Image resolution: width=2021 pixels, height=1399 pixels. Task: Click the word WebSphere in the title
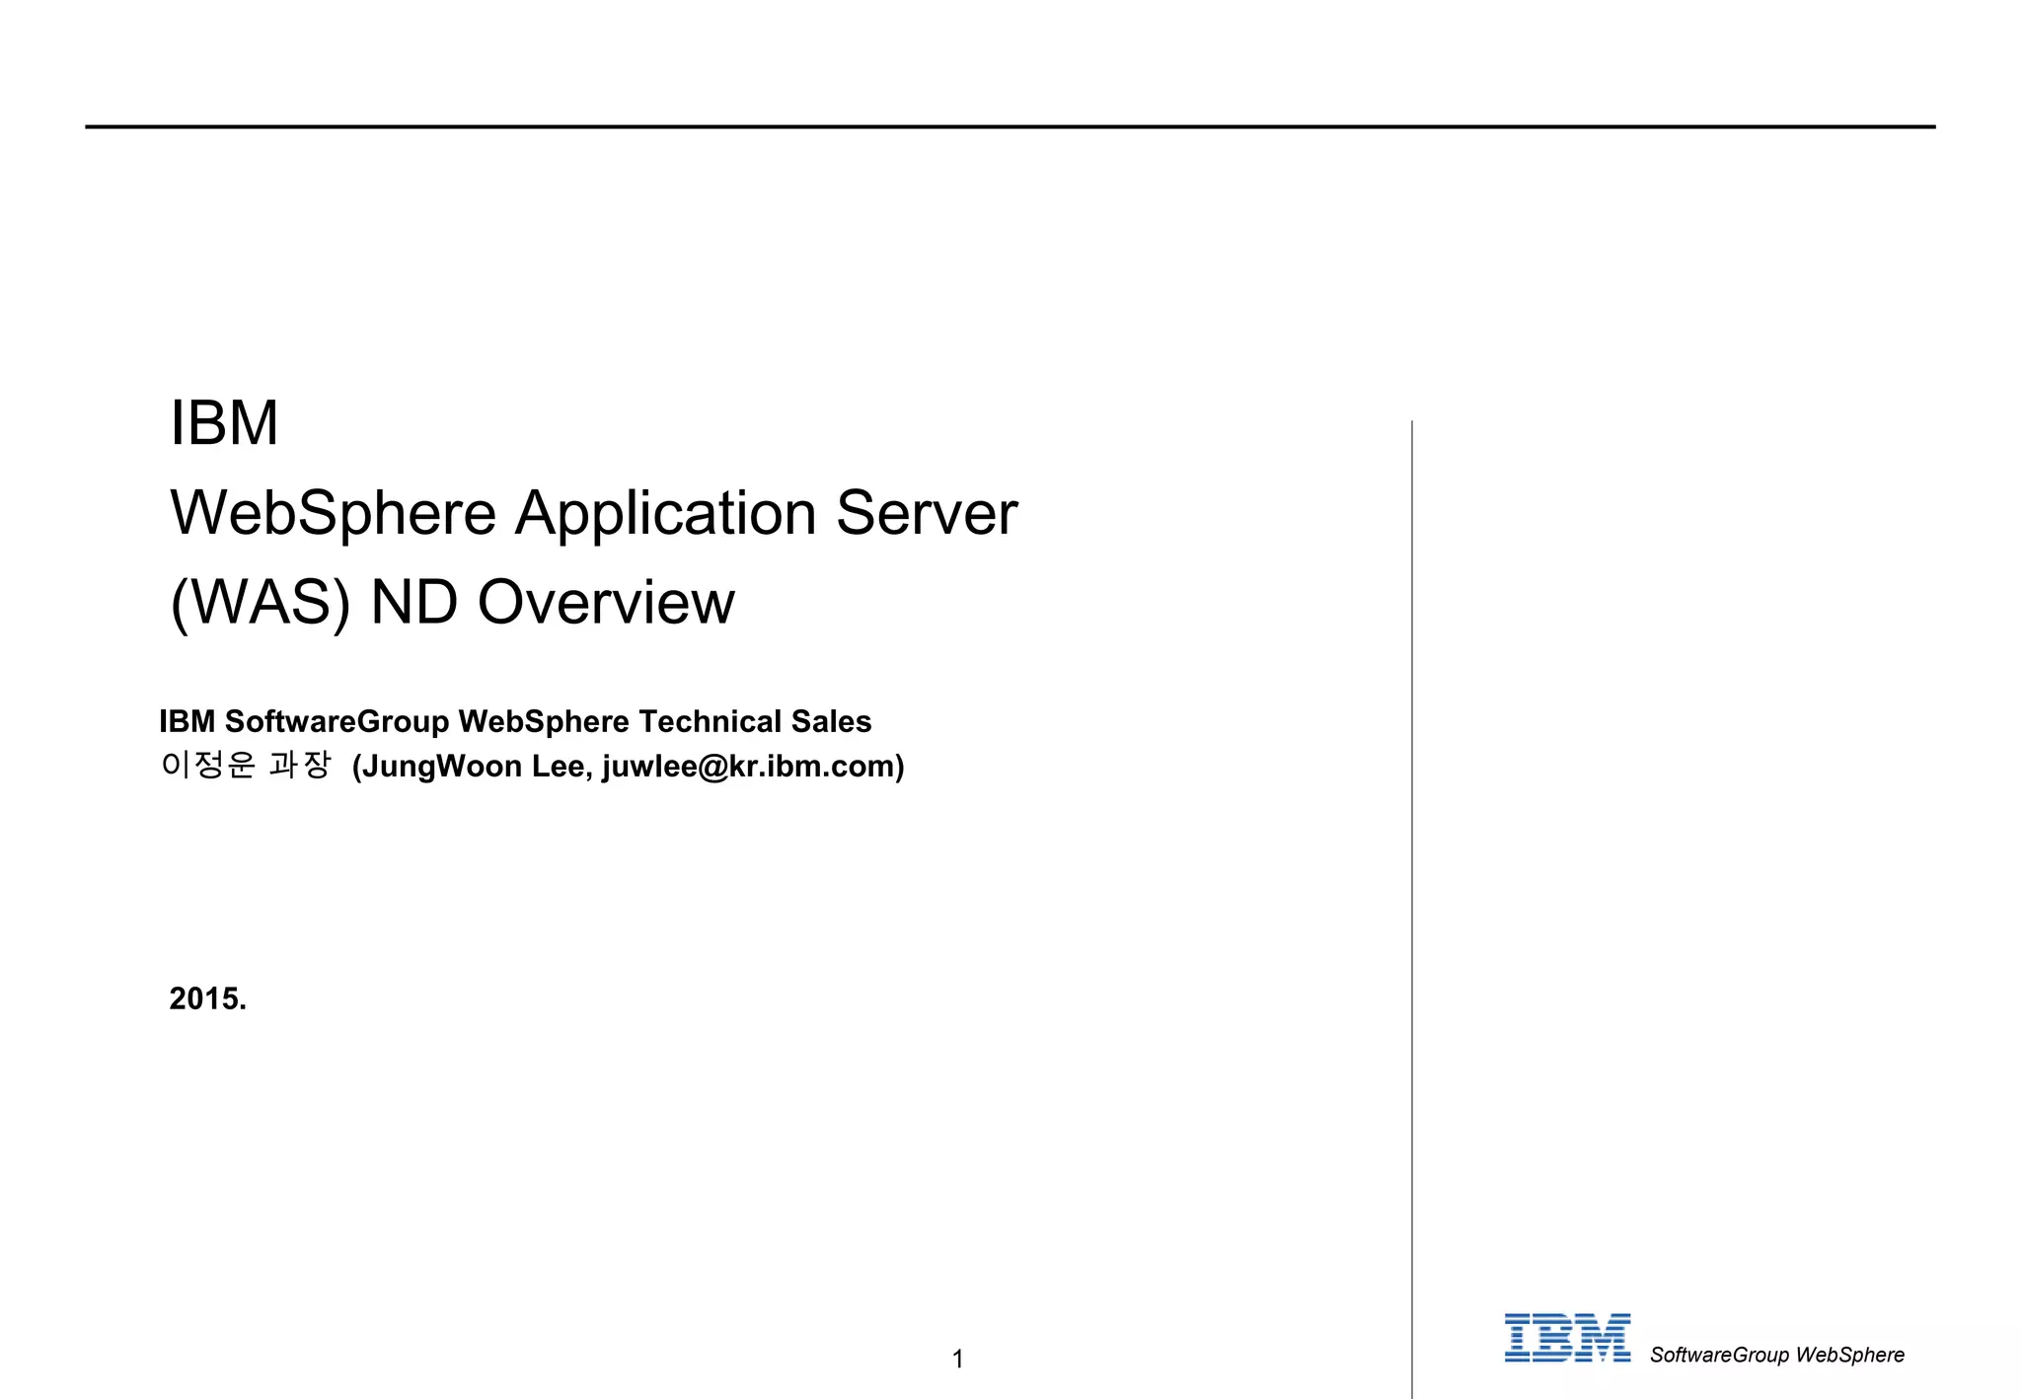[x=333, y=513]
